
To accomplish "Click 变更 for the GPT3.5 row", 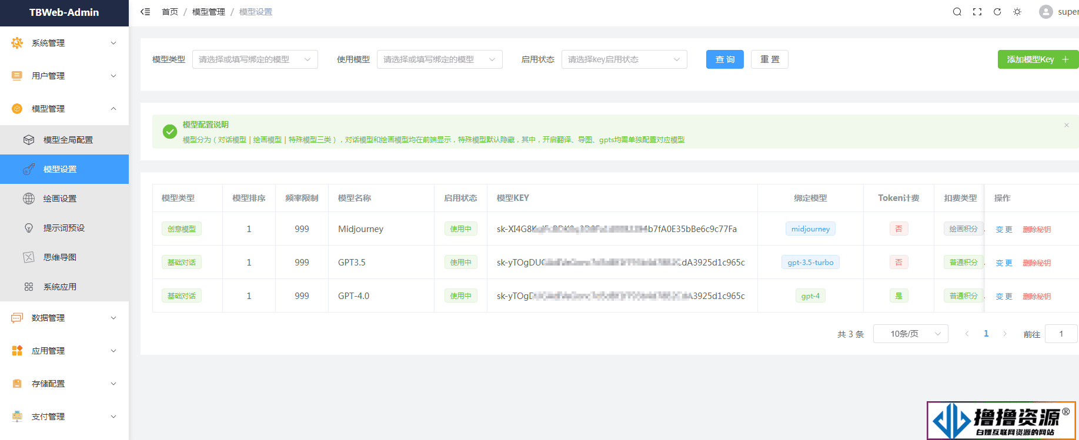I will pyautogui.click(x=1004, y=263).
